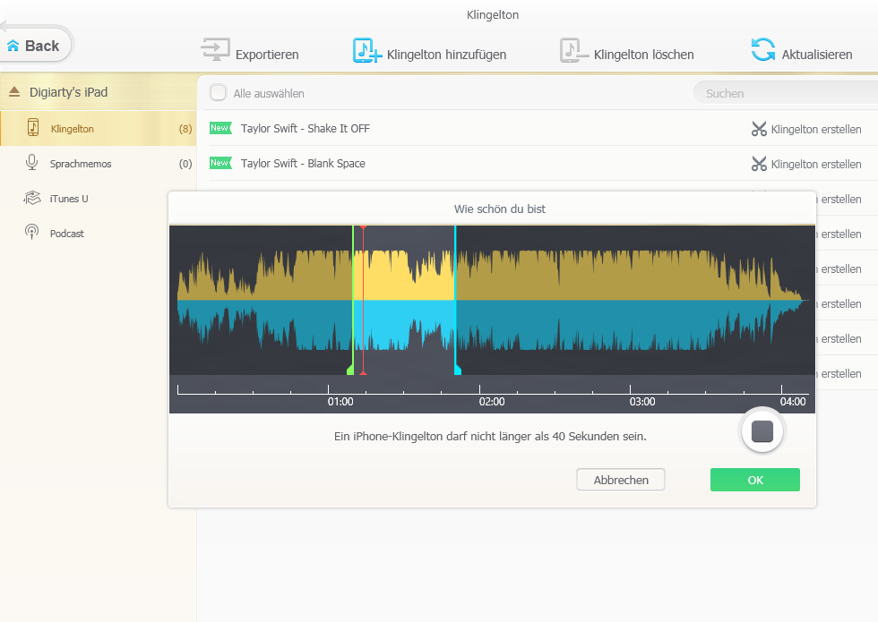Screen dimensions: 878x622
Task: Click the Podcast icon in sidebar
Action: (32, 233)
